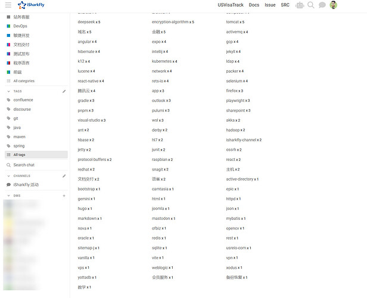Open the AI bot icon in header
Screen dimensions: 367x298
coord(300,5)
